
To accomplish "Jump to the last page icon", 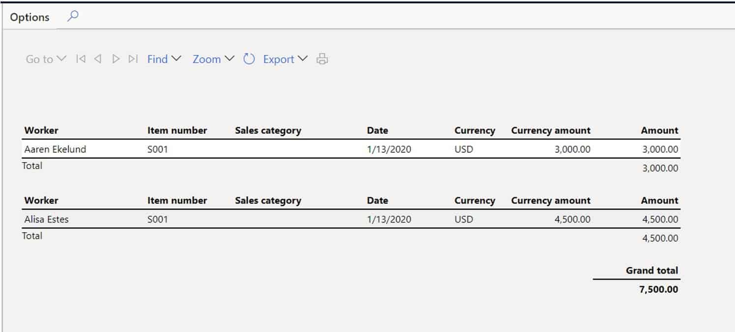I will [x=133, y=59].
